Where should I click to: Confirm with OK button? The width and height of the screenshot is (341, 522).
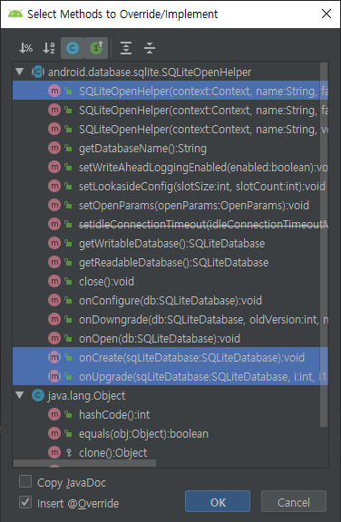(218, 501)
